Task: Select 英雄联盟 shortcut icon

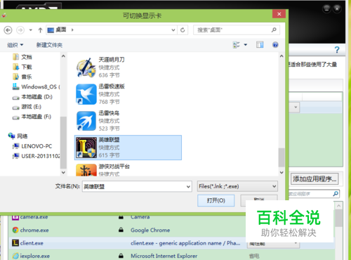Action: coord(86,148)
